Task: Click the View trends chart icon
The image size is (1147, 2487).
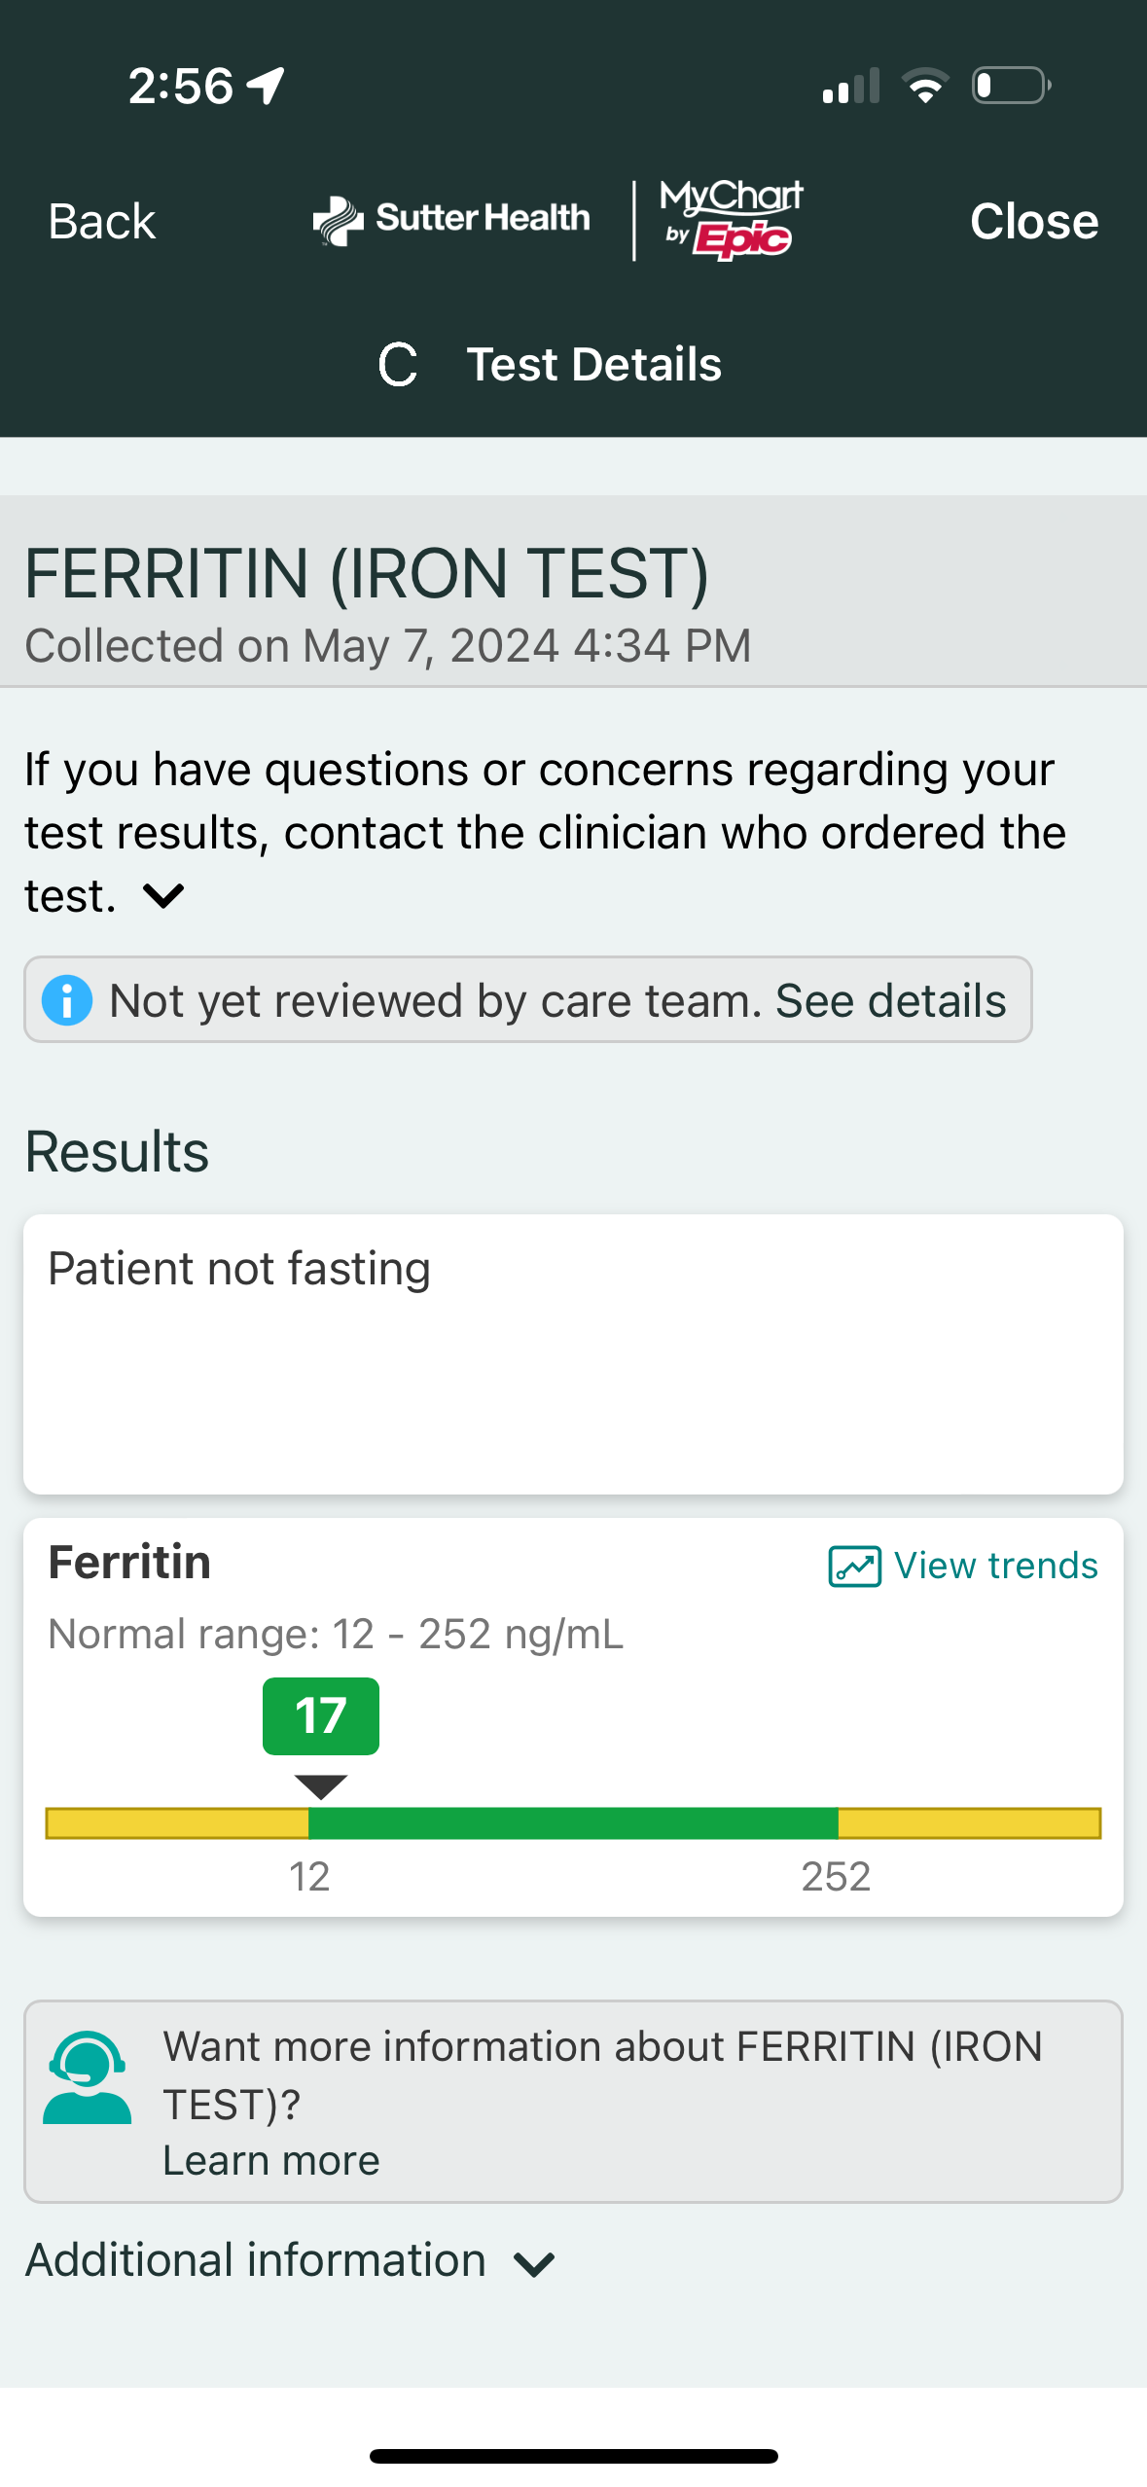Action: point(854,1567)
